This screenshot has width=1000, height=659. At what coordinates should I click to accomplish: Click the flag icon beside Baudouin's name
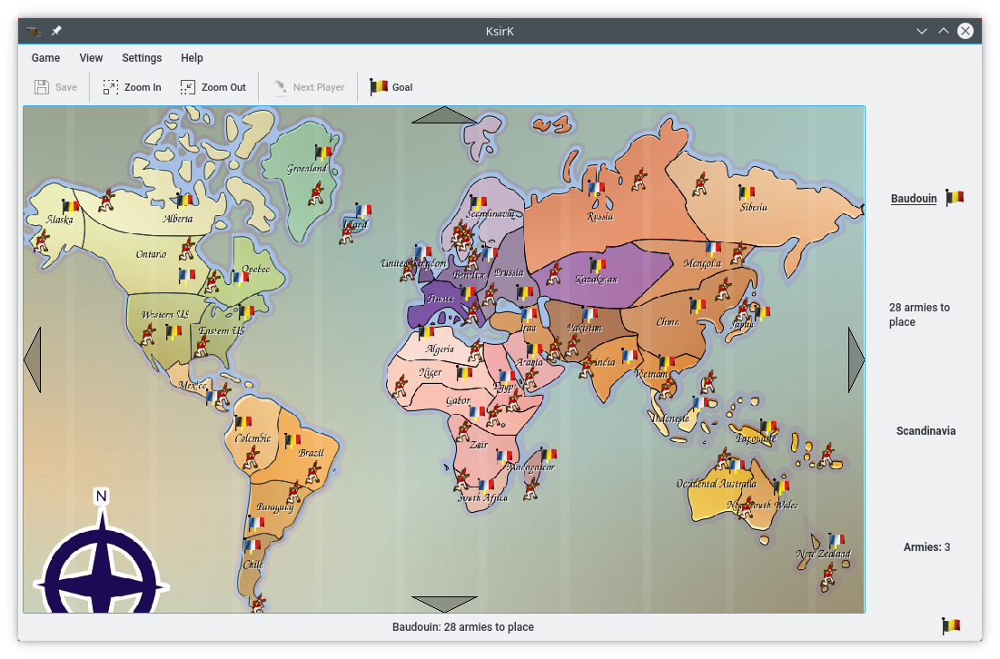(x=955, y=198)
